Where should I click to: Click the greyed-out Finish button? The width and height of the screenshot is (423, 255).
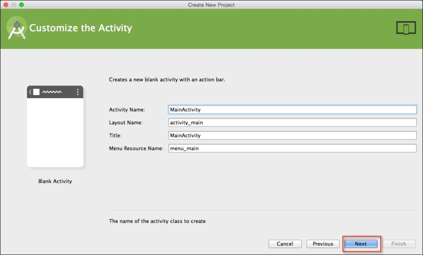pos(398,244)
